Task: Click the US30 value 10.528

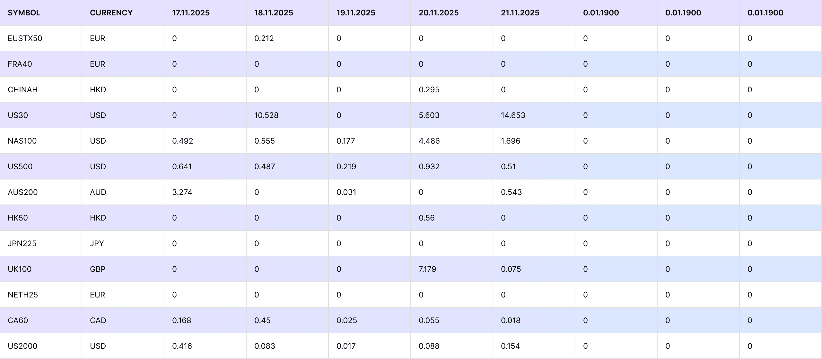Action: click(x=266, y=115)
